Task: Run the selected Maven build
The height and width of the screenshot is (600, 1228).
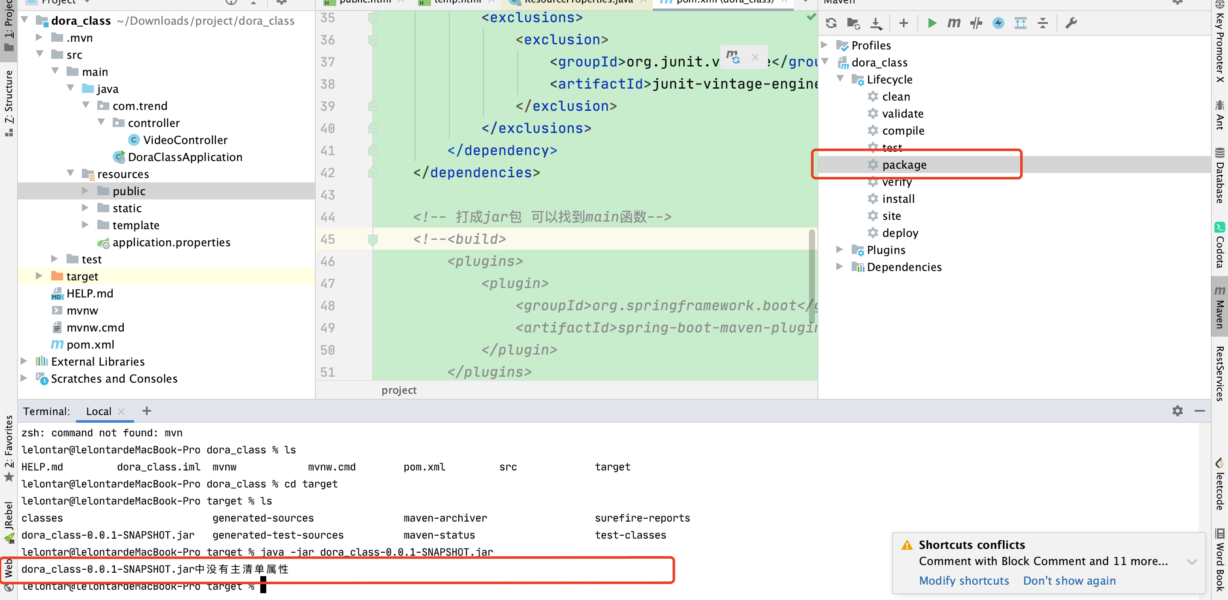Action: 932,23
